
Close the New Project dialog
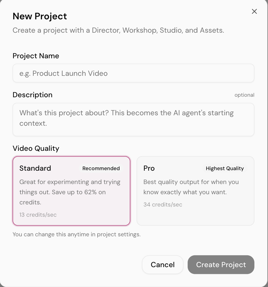tap(254, 12)
